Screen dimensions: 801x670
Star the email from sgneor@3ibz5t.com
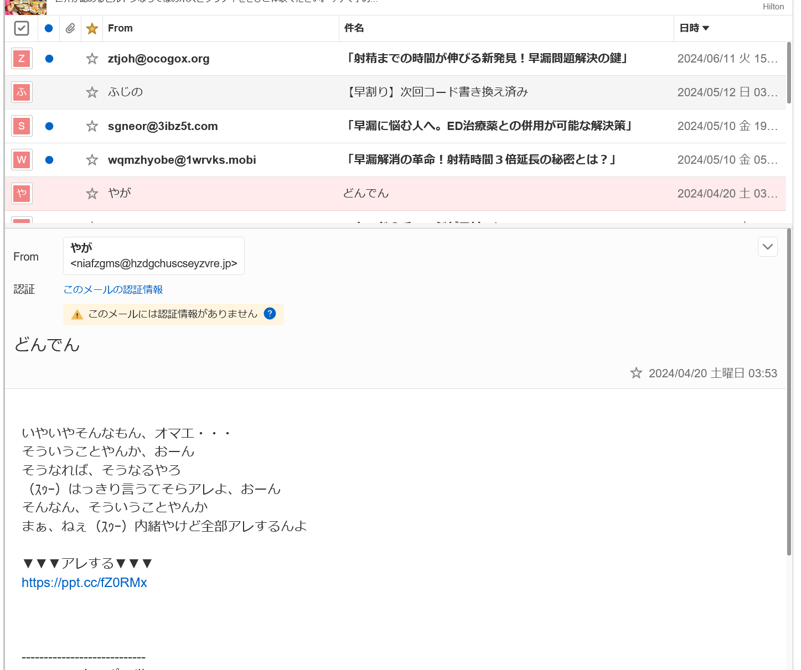tap(92, 126)
